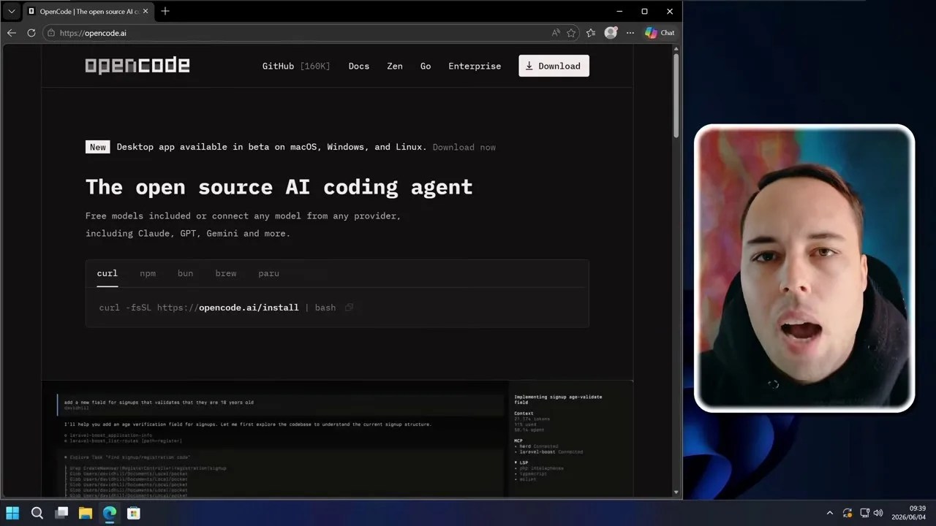This screenshot has height=526, width=936.
Task: Click the New badge label
Action: (98, 147)
